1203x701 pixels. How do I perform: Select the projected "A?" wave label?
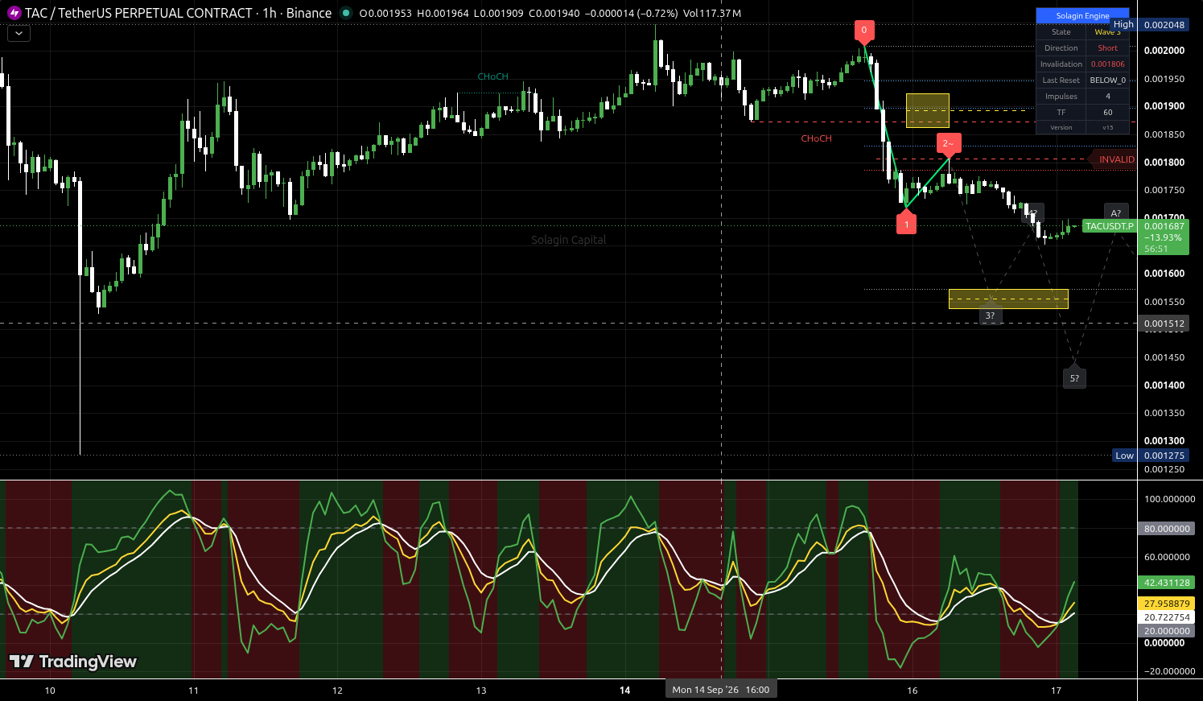(1116, 213)
